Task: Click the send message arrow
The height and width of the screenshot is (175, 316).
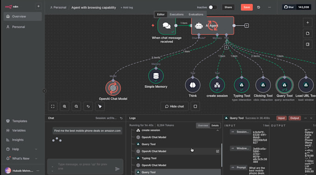Action: click(x=117, y=169)
